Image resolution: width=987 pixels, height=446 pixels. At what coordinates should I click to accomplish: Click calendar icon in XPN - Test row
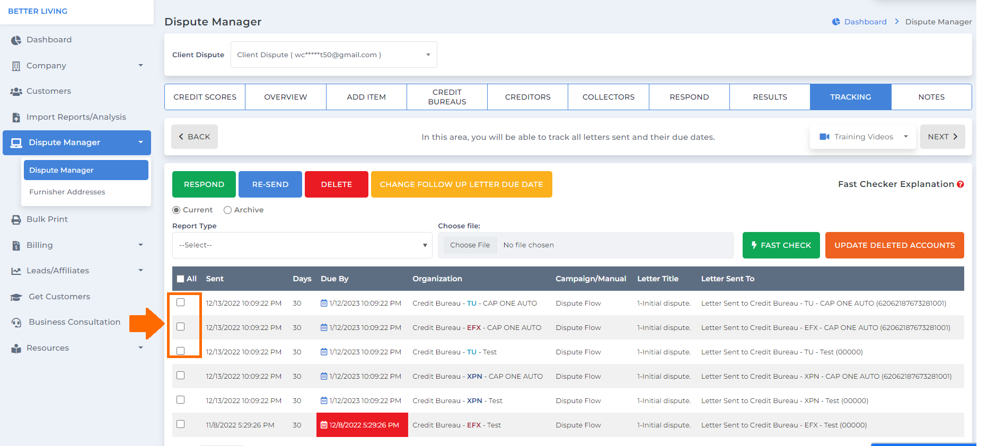click(324, 400)
